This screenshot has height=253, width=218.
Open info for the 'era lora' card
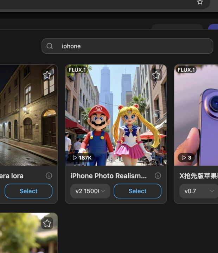point(49,176)
